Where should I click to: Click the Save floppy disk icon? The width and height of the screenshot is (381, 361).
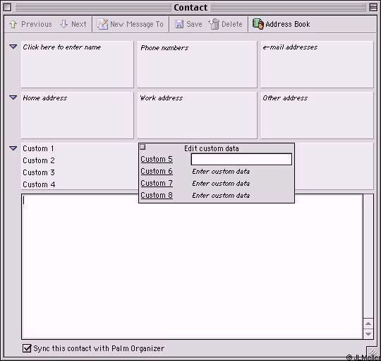coord(179,24)
